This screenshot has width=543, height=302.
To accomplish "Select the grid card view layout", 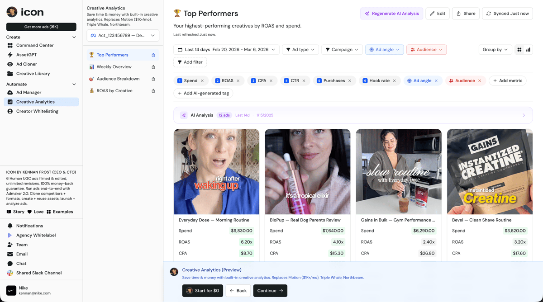I will [519, 50].
